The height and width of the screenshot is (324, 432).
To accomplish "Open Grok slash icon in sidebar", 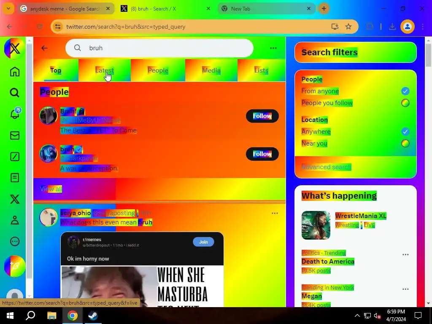I will point(15,157).
